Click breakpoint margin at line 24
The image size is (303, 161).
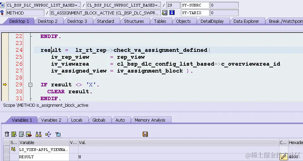point(5,50)
